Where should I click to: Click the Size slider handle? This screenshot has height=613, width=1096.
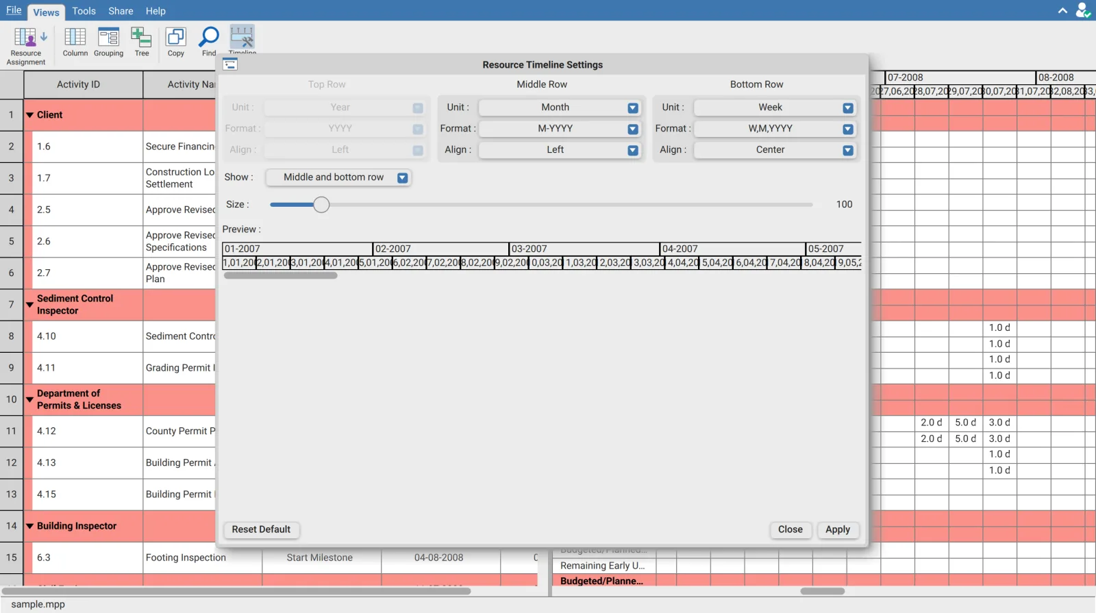321,205
